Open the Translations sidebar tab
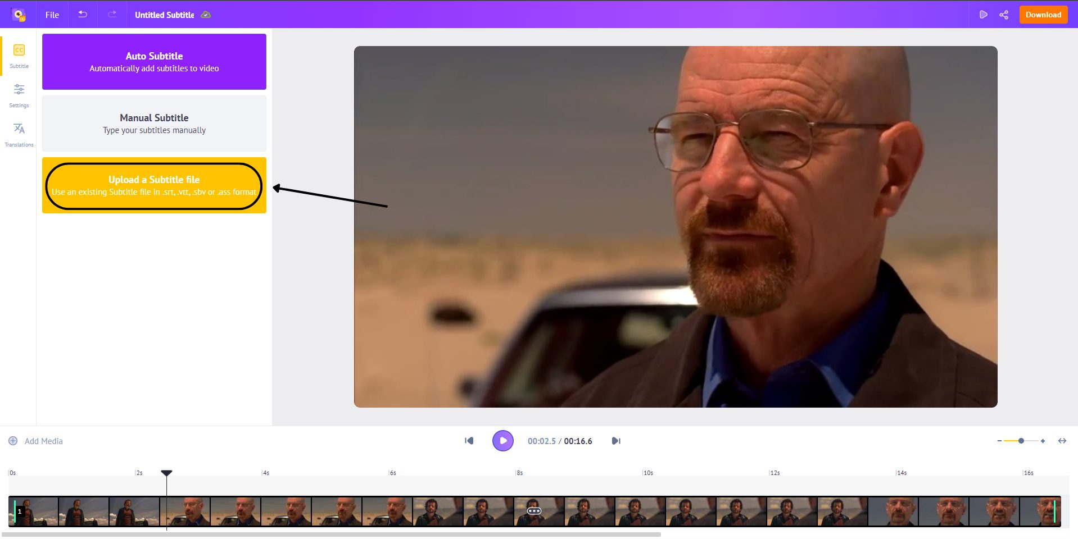Viewport: 1078px width, 539px height. [19, 135]
